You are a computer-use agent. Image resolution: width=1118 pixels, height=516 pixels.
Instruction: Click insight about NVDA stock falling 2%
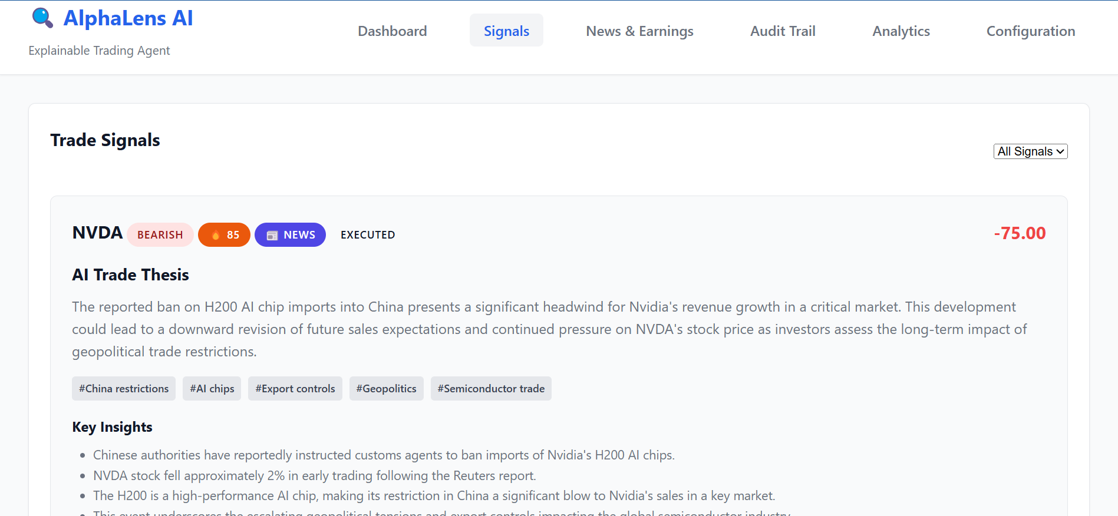click(x=315, y=476)
